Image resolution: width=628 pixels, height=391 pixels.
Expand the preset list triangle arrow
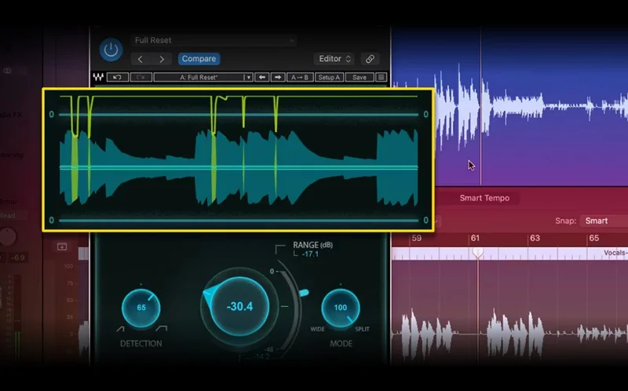[x=248, y=77]
